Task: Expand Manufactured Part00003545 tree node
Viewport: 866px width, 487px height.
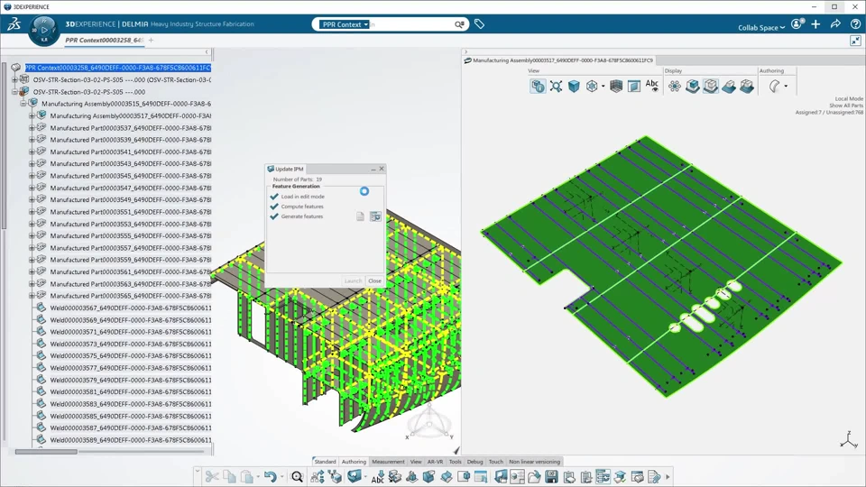Action: tap(32, 176)
